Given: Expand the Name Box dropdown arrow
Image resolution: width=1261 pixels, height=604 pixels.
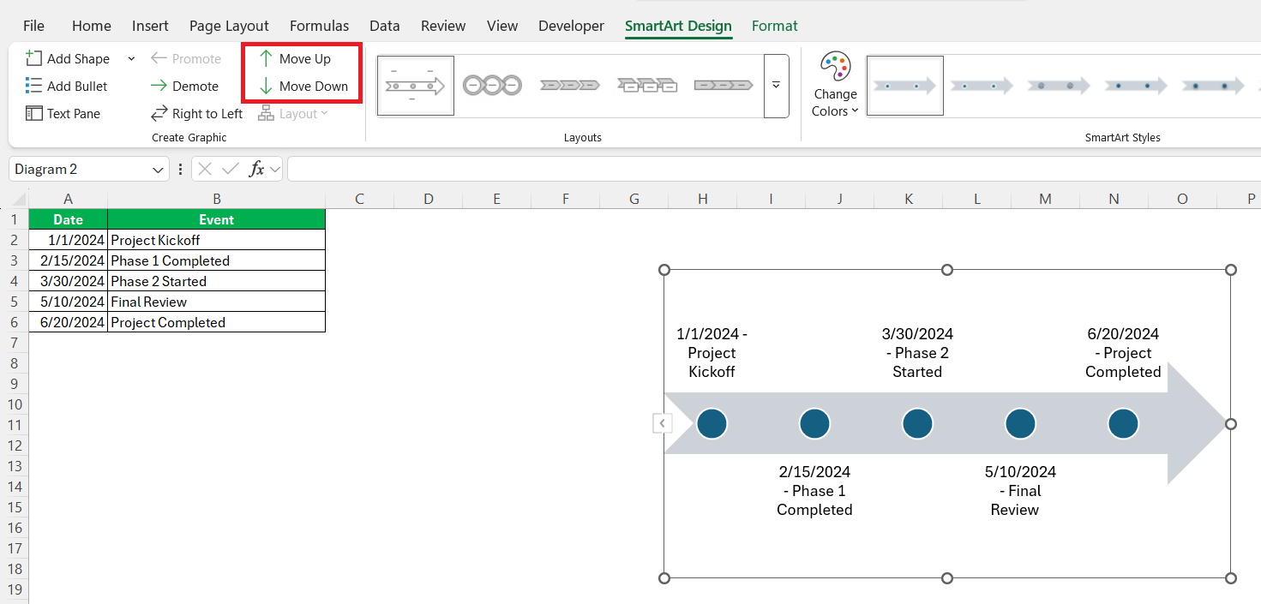Looking at the screenshot, I should click(x=159, y=170).
